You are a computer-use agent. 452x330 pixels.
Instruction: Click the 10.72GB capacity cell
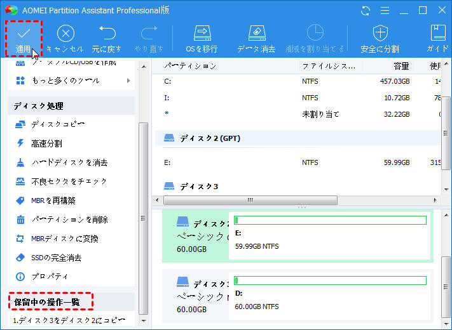coord(397,98)
